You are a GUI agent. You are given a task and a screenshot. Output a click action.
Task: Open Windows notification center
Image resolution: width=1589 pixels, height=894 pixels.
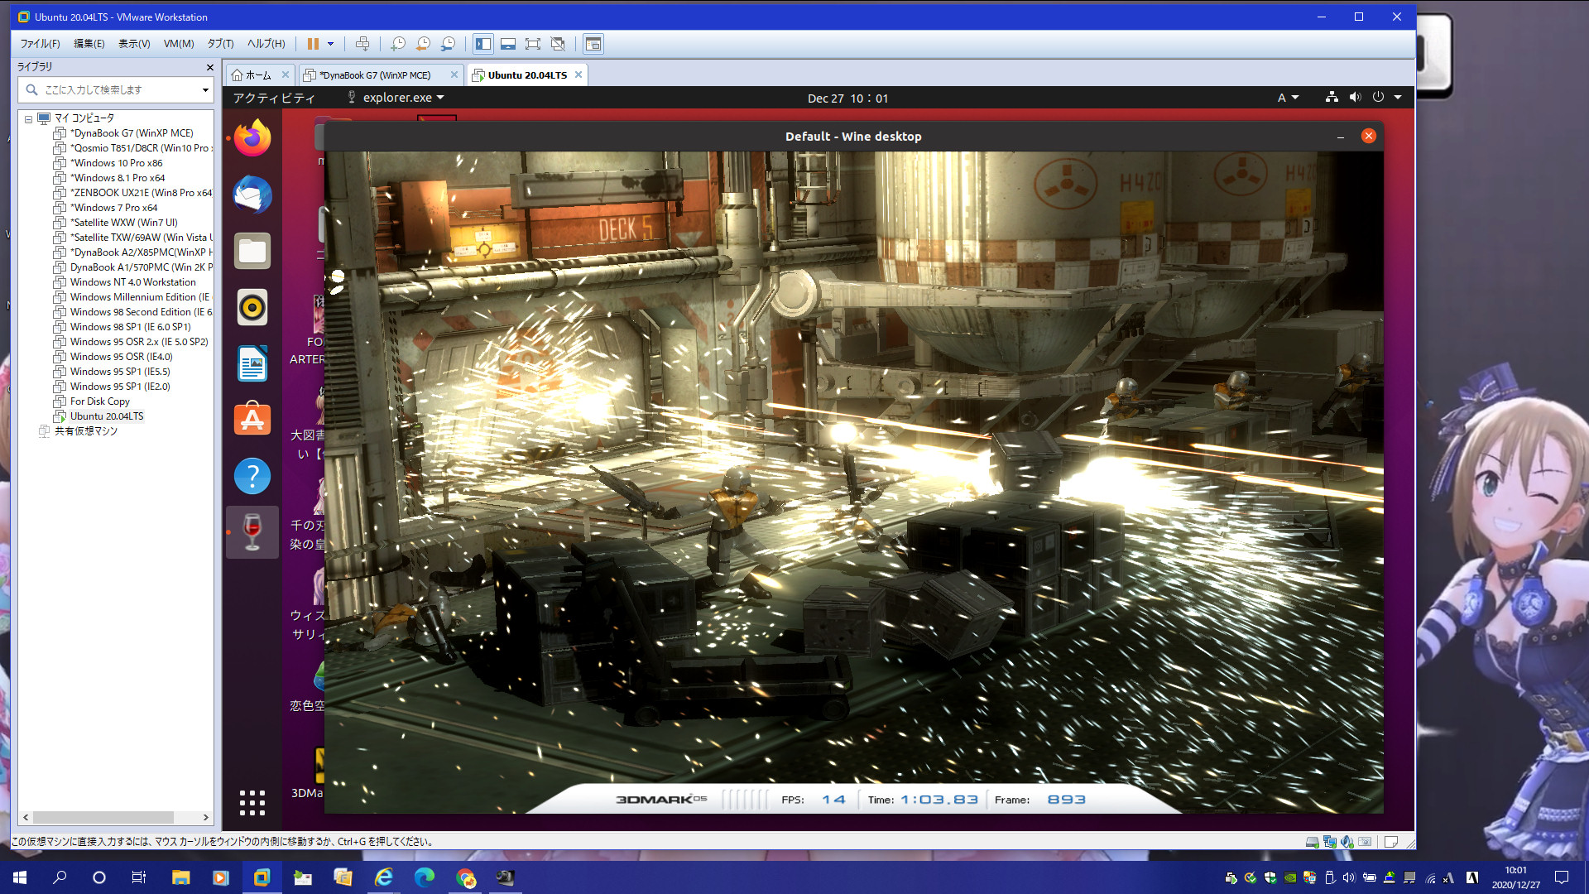click(x=1562, y=877)
